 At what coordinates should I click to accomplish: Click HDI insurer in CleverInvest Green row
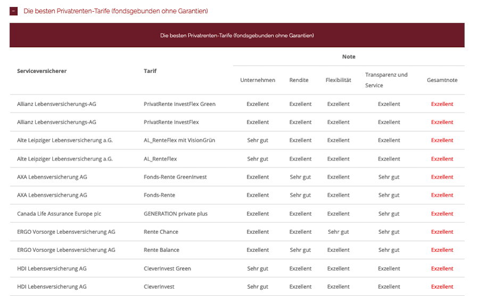click(x=52, y=268)
